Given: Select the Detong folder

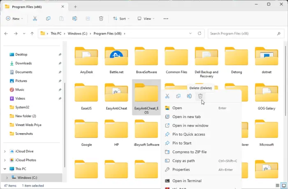Looking at the screenshot, I should 237,60.
